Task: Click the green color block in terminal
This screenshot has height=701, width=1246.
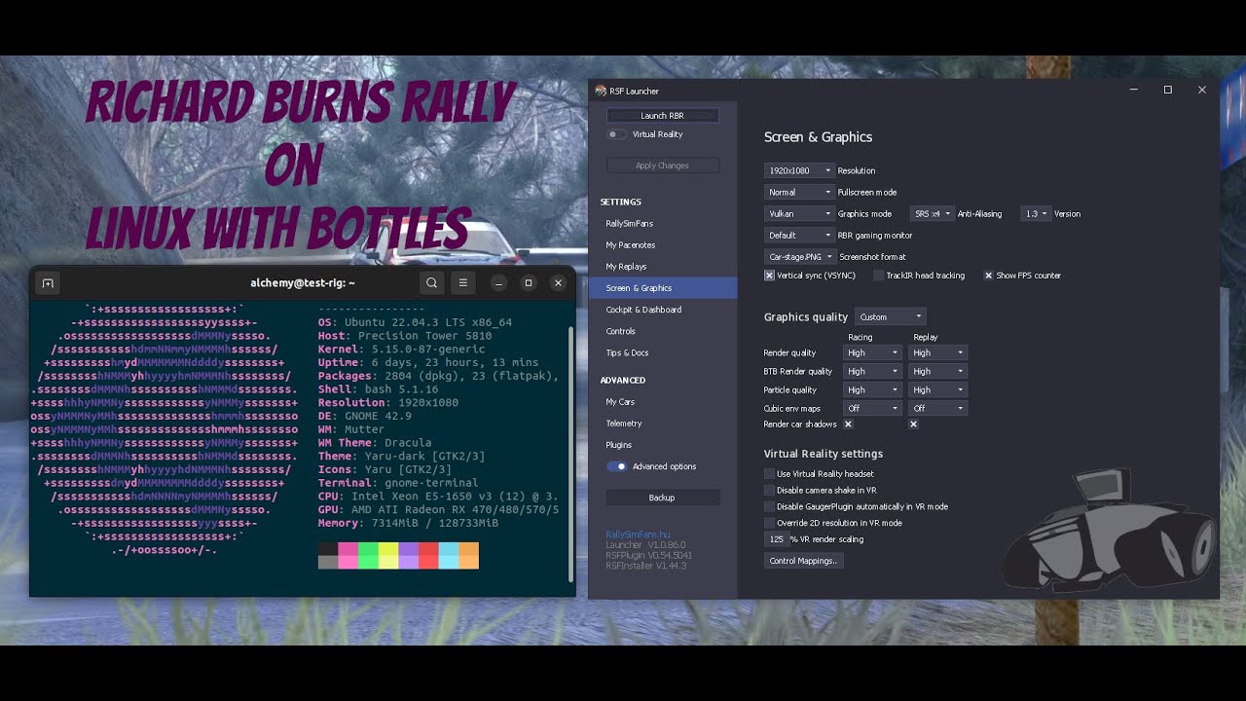Action: click(368, 555)
